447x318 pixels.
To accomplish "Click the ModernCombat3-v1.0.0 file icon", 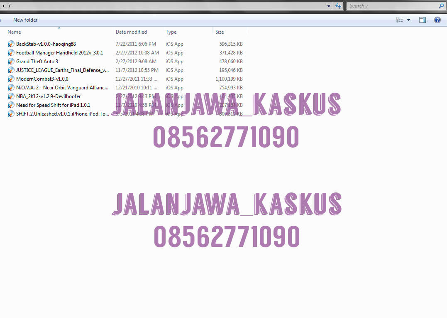I will click(x=11, y=79).
